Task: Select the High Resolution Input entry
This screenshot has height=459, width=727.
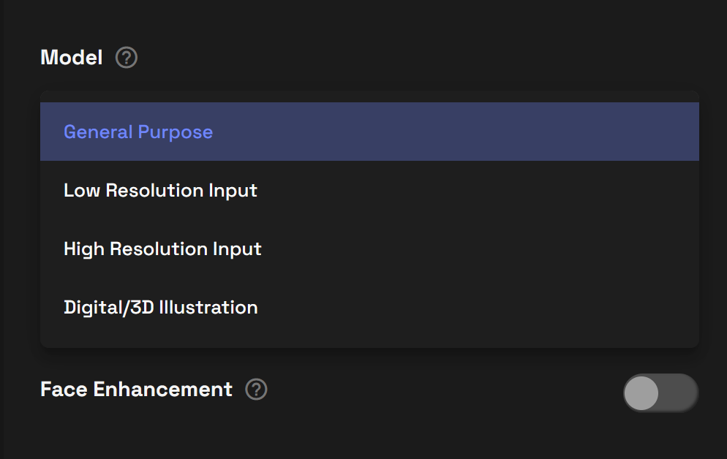Action: click(x=369, y=249)
